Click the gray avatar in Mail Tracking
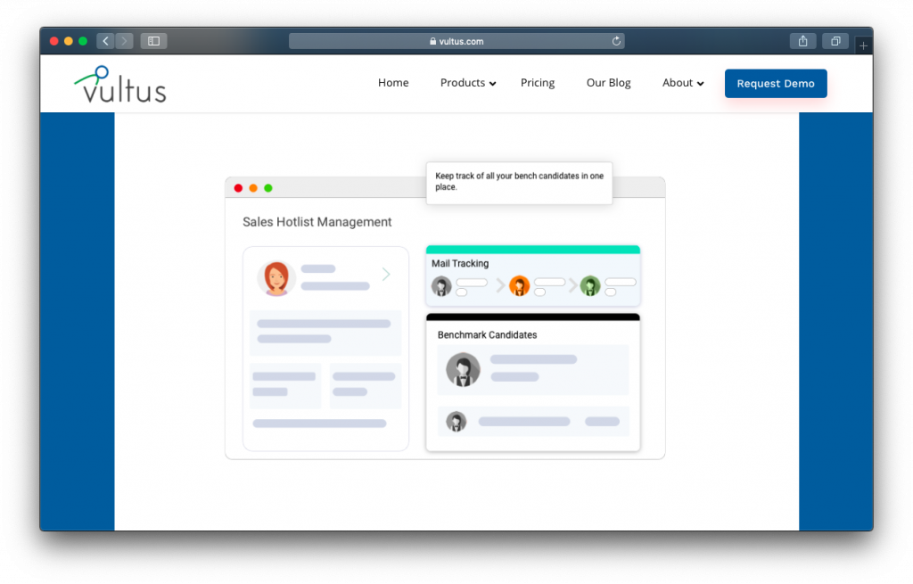Screen dimensions: 913x584 coord(441,286)
